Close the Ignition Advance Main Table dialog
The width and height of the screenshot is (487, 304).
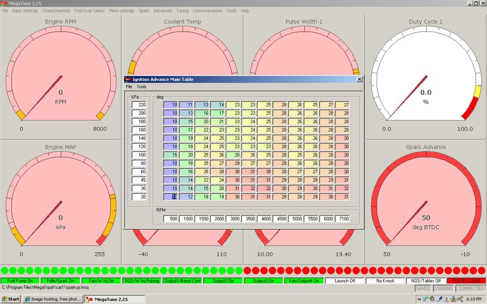(x=359, y=79)
